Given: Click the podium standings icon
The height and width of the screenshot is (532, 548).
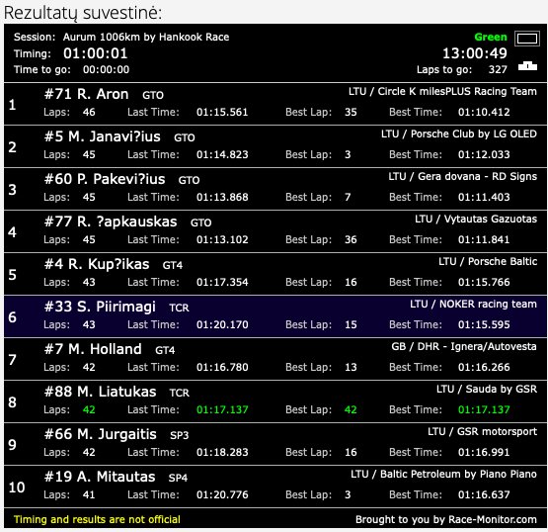Looking at the screenshot, I should point(527,66).
